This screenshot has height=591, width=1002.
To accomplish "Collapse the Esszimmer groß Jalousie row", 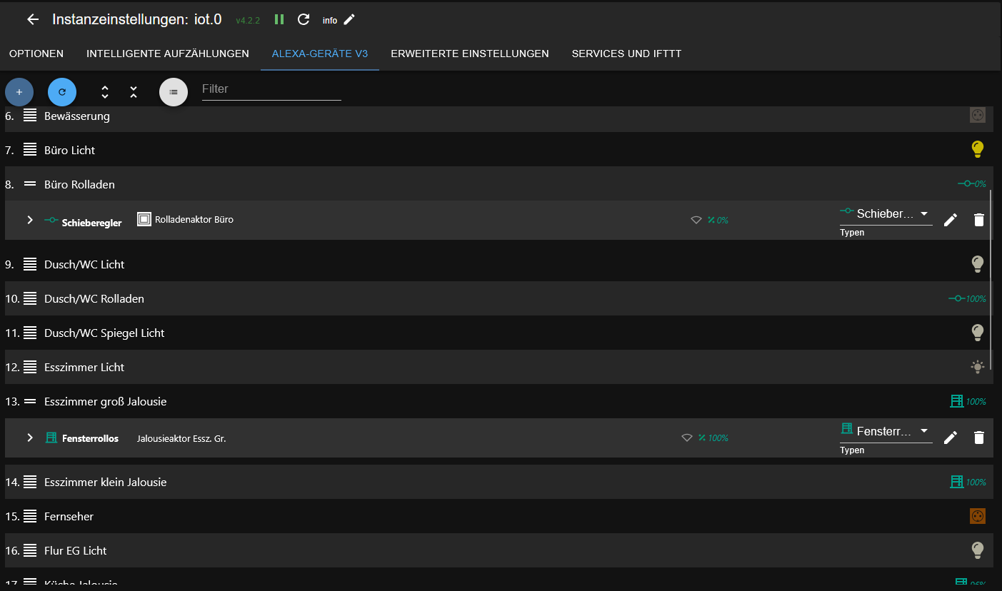I will 30,401.
